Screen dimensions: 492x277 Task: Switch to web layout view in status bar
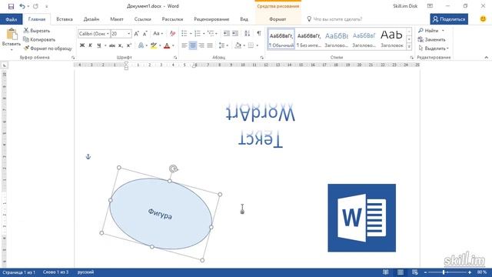pos(415,272)
